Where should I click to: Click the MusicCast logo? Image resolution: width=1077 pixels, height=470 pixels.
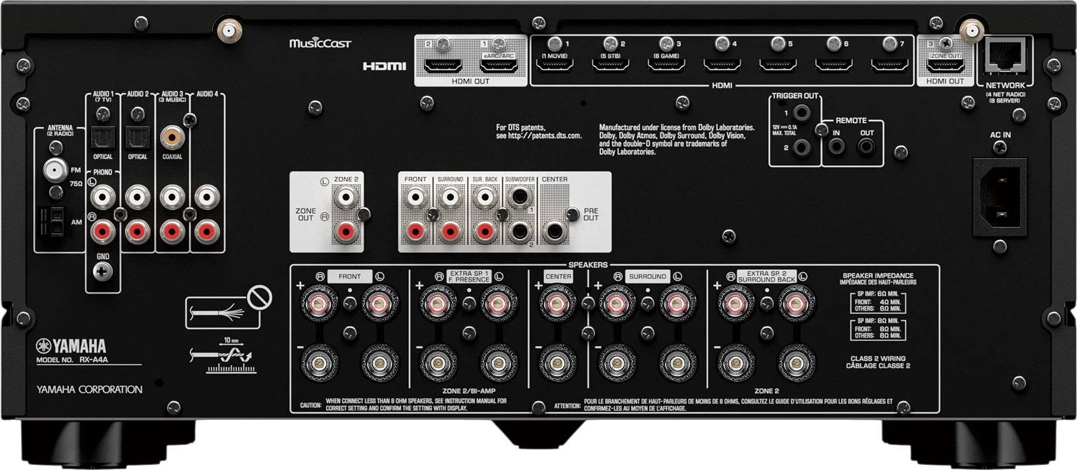coord(320,43)
